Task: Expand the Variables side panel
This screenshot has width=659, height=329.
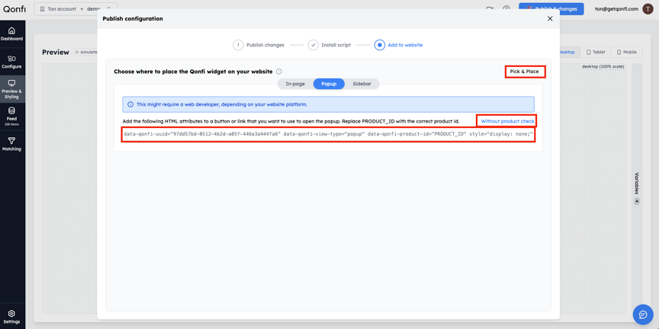Action: pos(636,187)
